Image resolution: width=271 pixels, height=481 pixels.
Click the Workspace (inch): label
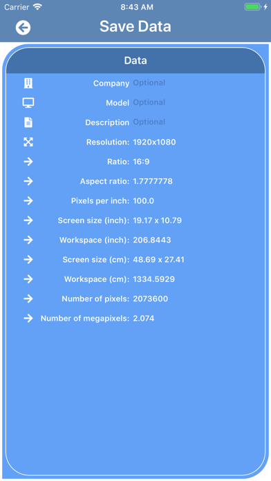coord(95,240)
